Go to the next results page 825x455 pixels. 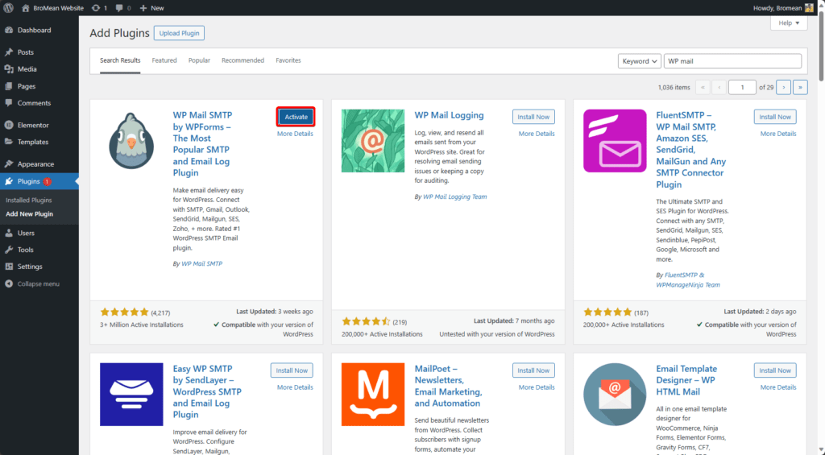coord(783,87)
